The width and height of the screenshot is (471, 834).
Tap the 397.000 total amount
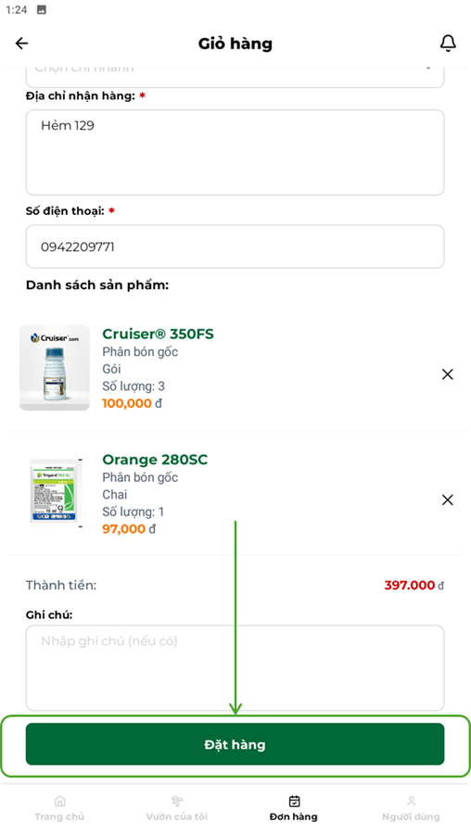[410, 586]
